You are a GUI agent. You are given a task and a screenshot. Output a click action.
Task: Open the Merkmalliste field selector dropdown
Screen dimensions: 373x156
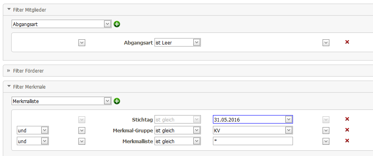[x=61, y=101]
